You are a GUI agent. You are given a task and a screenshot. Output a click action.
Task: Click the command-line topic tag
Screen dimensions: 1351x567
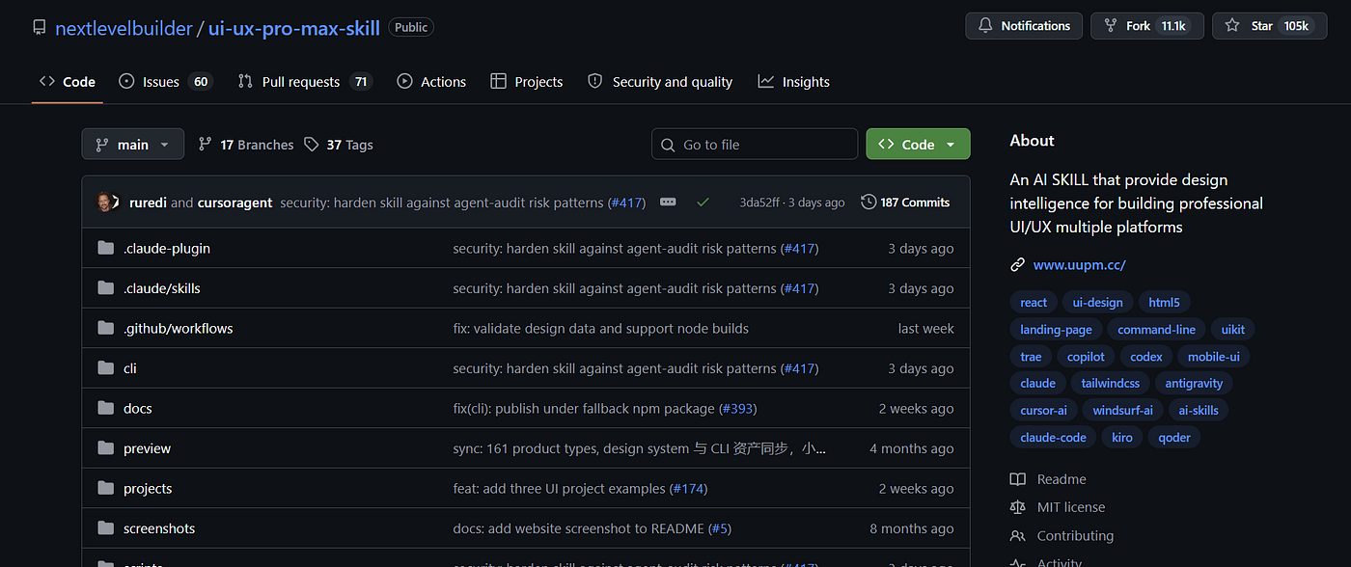click(x=1156, y=330)
